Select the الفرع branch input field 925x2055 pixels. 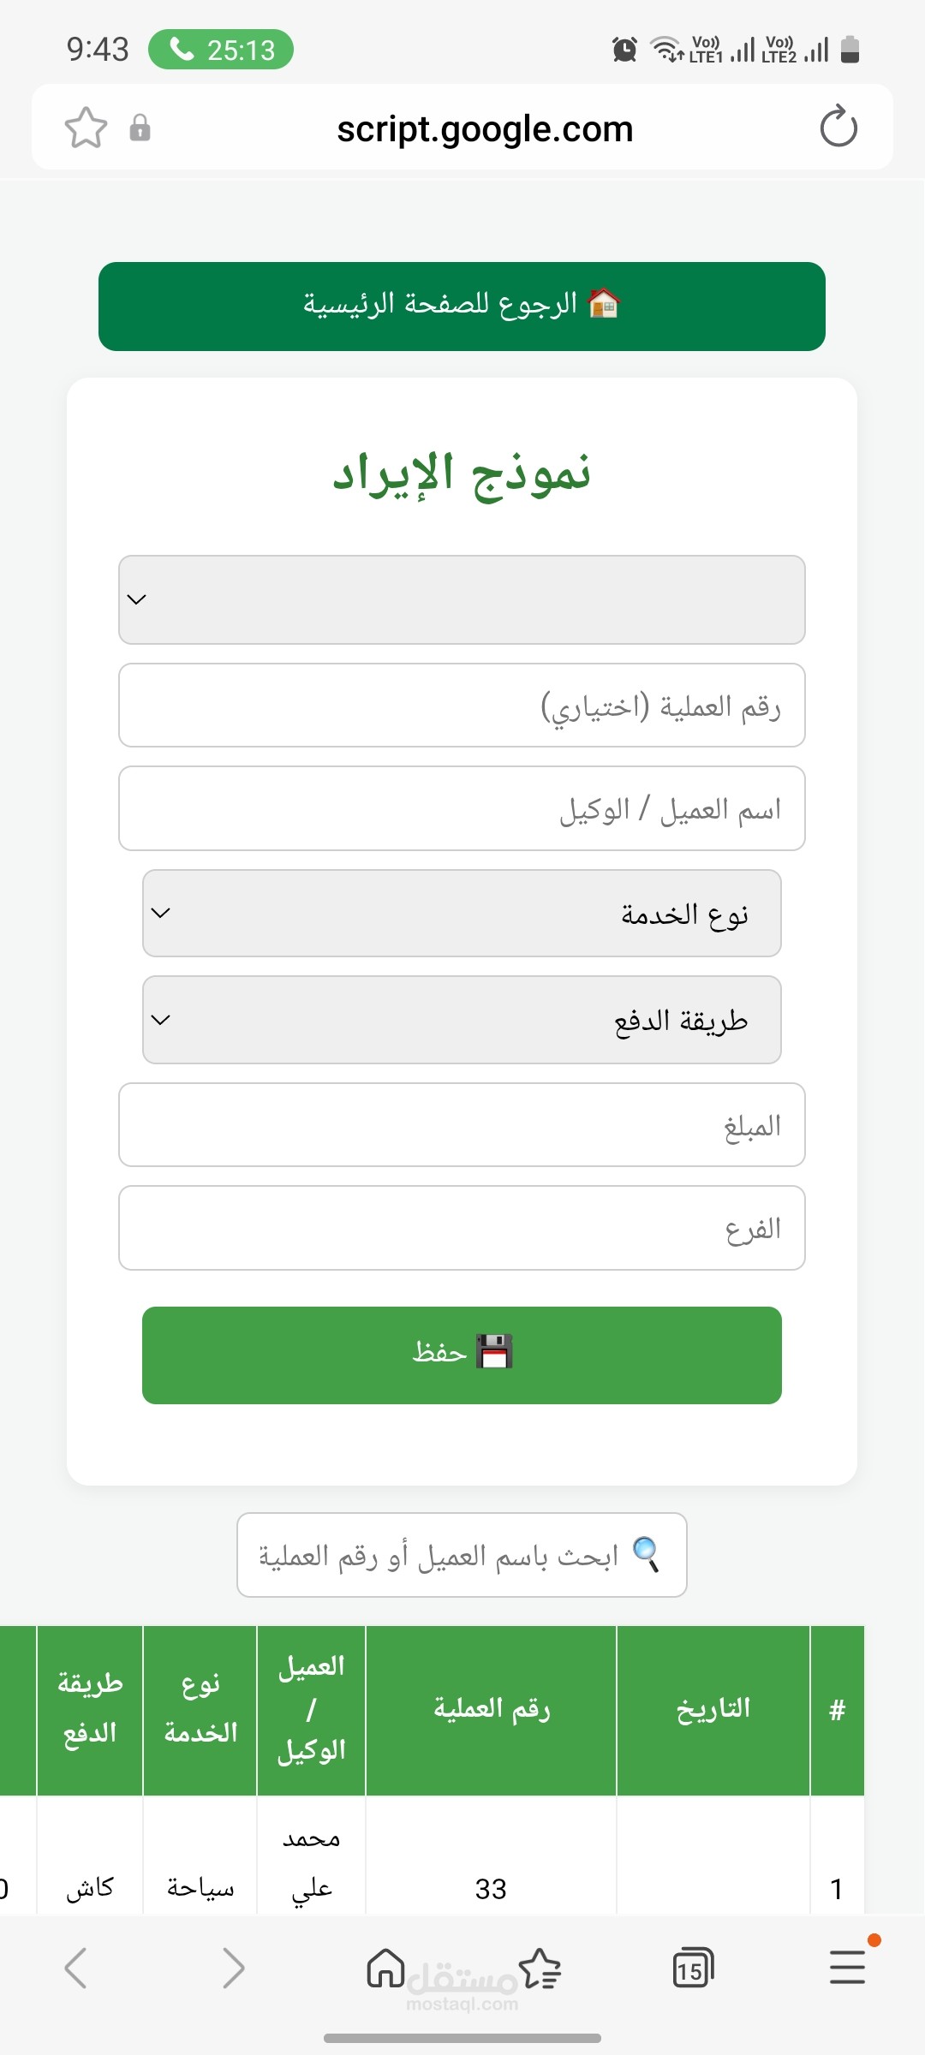[462, 1228]
